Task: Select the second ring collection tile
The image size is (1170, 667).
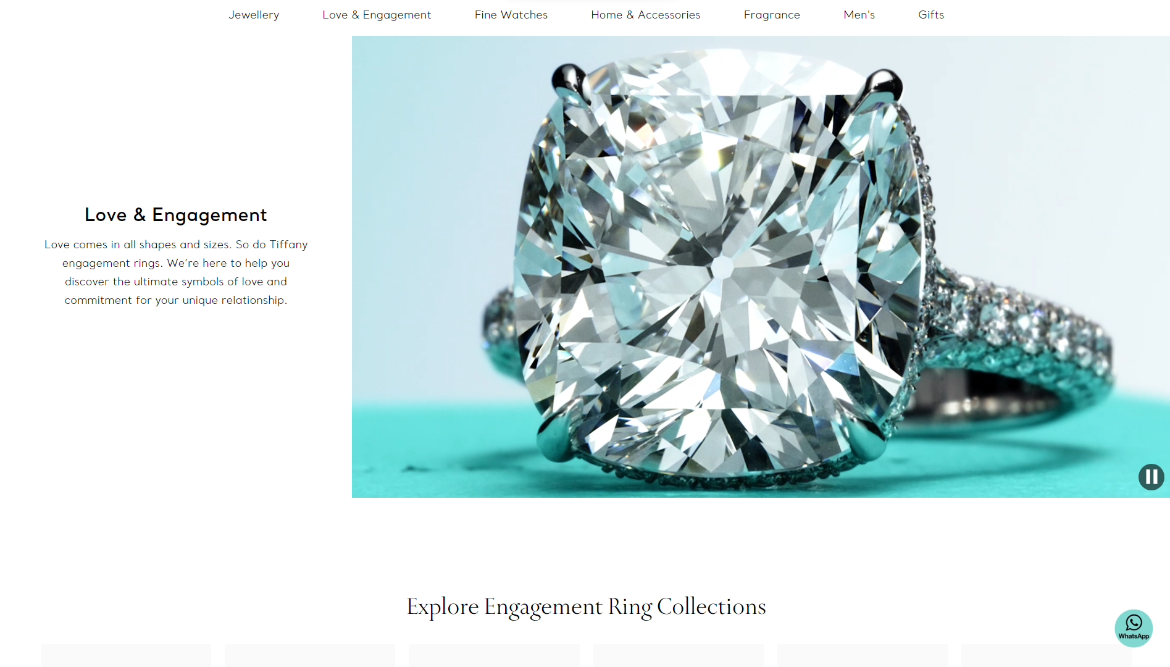Action: [x=310, y=655]
